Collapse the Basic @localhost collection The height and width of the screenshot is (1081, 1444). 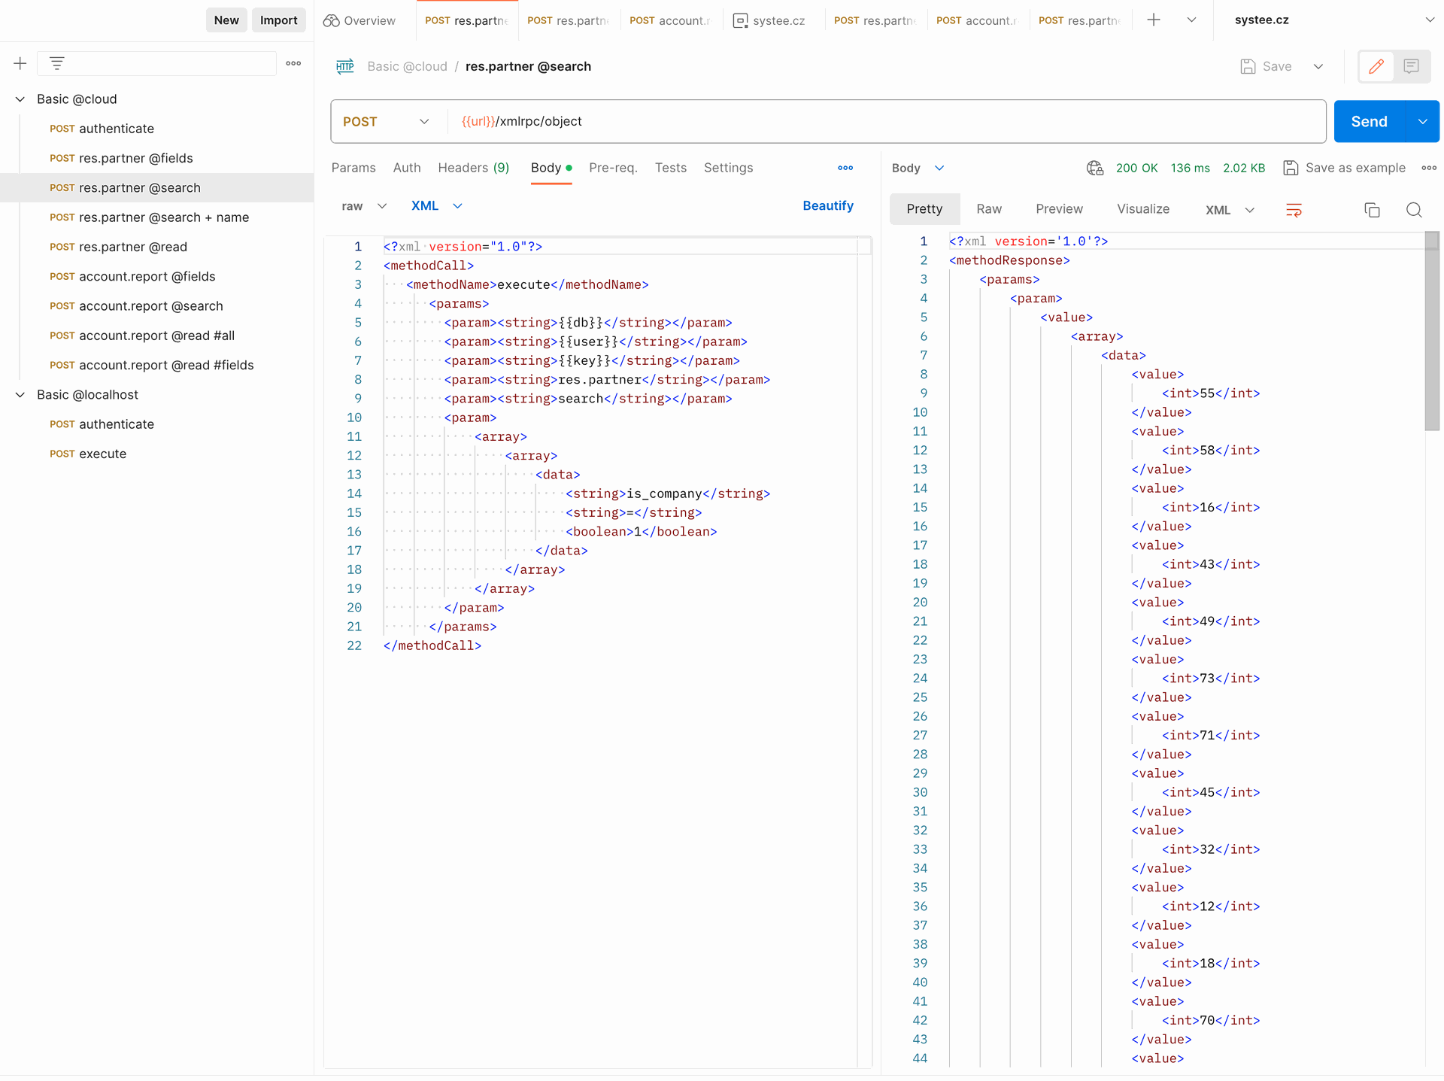(x=20, y=395)
